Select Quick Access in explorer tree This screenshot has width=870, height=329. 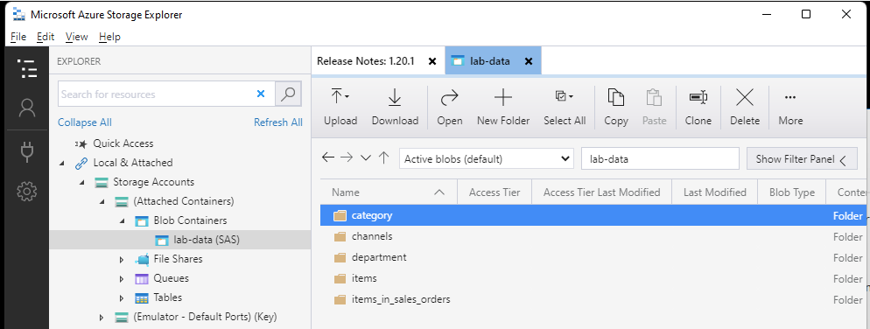coord(123,143)
